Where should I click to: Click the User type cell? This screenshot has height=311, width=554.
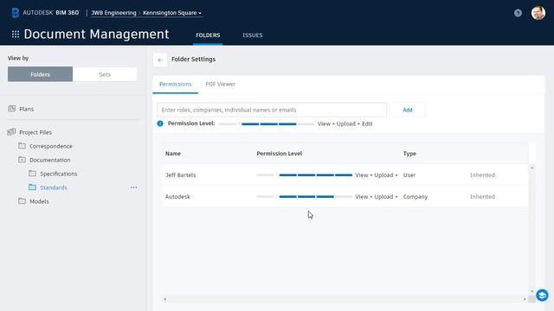[x=409, y=175]
